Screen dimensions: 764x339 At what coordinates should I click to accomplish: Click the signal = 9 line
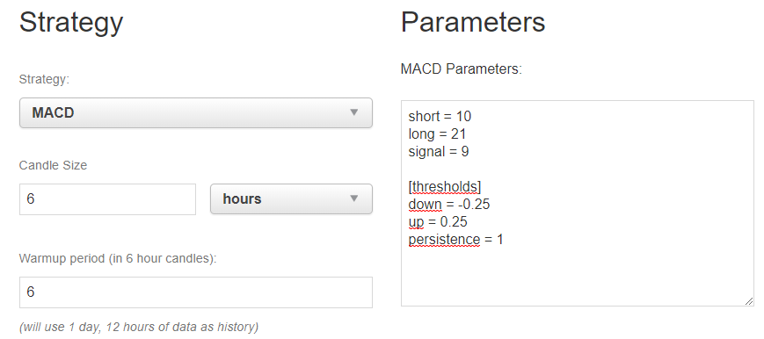click(439, 151)
